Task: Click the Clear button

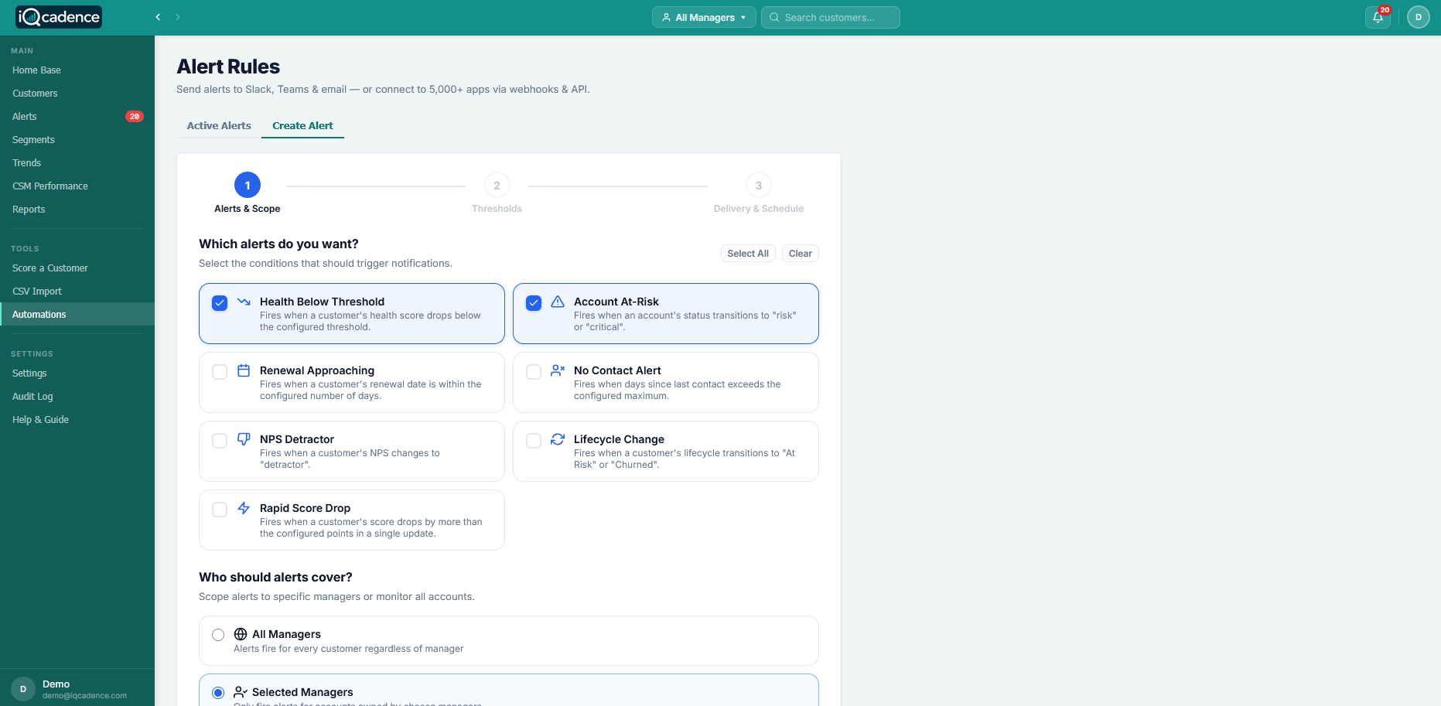Action: (x=800, y=253)
